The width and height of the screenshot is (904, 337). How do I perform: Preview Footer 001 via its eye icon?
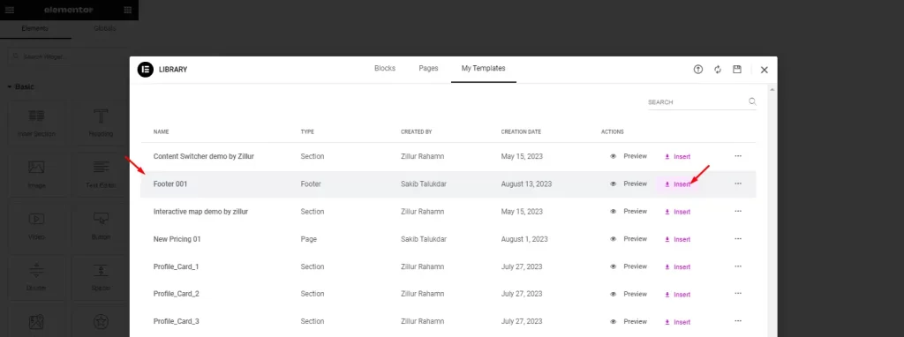click(x=614, y=183)
